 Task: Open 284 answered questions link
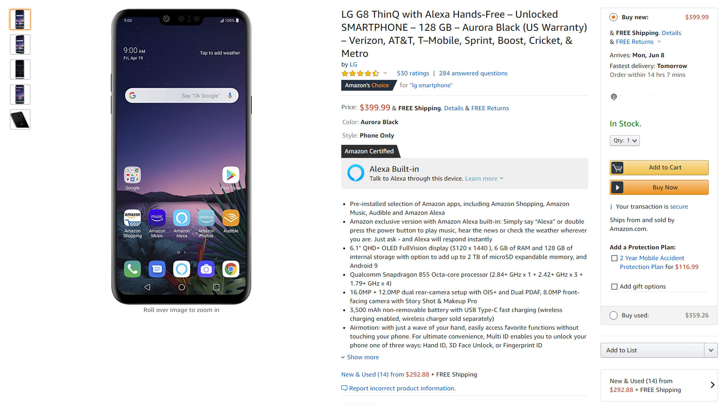pyautogui.click(x=473, y=73)
